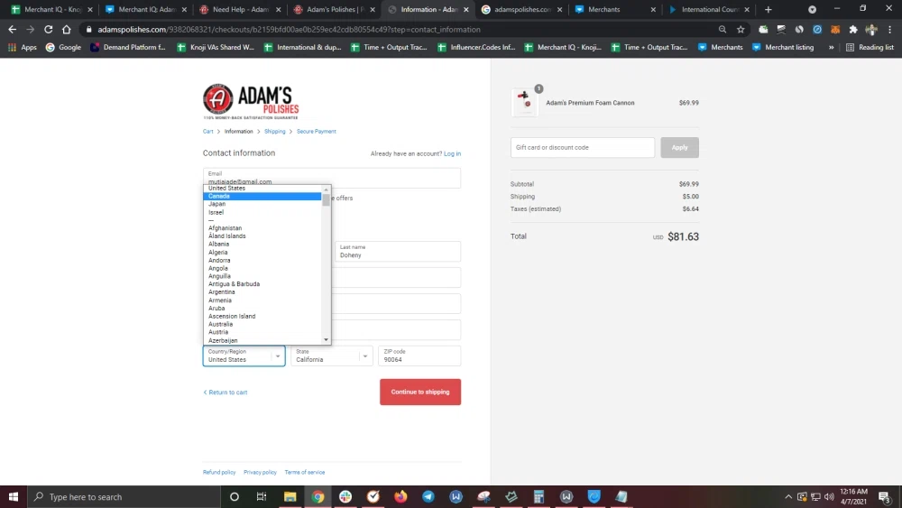Screen dimensions: 902x508
Task: Pick Australia from the country list
Action: click(x=220, y=324)
